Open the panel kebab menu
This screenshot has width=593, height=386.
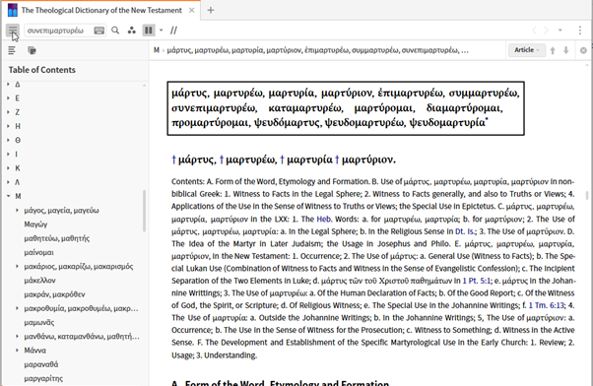[580, 31]
